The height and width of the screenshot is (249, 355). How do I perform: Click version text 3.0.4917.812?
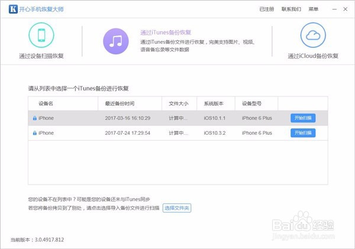click(x=49, y=240)
